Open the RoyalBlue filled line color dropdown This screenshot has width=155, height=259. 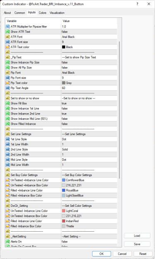tap(89, 191)
